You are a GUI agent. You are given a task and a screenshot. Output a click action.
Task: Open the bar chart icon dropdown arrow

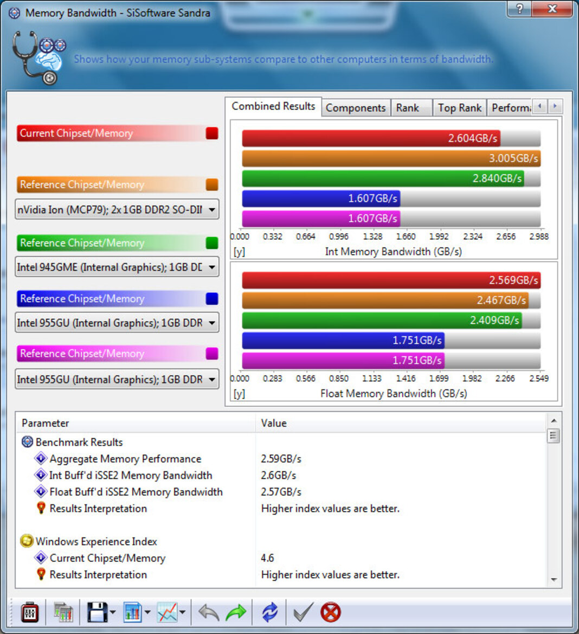pyautogui.click(x=147, y=612)
